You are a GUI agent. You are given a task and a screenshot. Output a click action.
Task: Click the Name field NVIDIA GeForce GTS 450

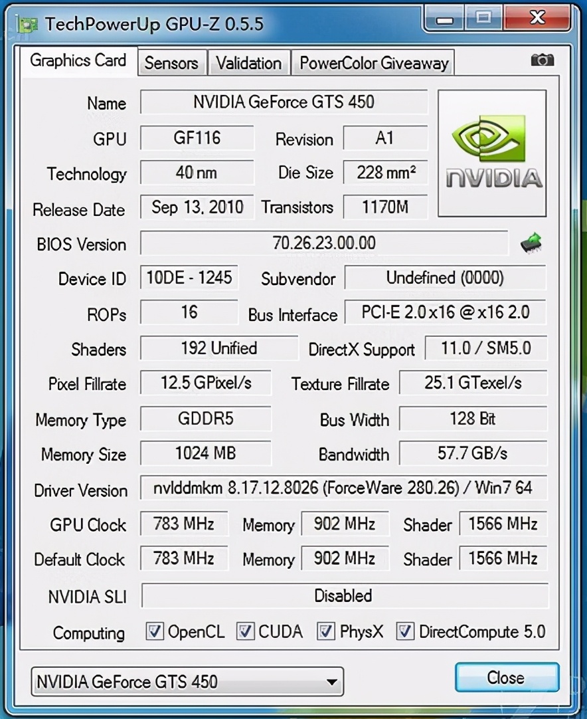pyautogui.click(x=284, y=102)
